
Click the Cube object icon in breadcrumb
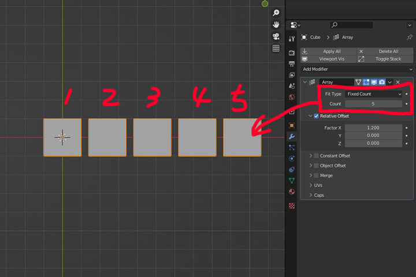tap(304, 37)
